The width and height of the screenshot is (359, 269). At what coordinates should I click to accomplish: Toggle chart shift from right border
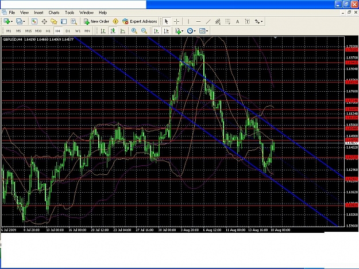pyautogui.click(x=166, y=31)
